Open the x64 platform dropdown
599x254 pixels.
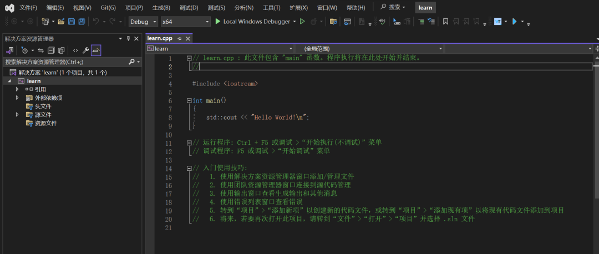tap(186, 22)
